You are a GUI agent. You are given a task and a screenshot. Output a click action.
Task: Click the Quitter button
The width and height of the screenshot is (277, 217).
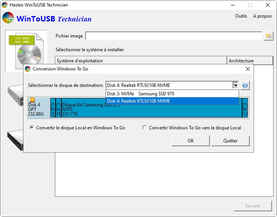230,141
